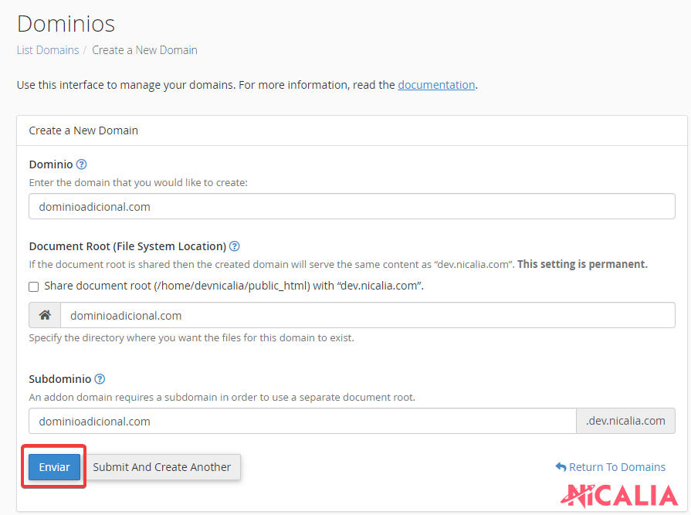Click the Subdominio input field
Image resolution: width=691 pixels, height=515 pixels.
click(x=302, y=421)
